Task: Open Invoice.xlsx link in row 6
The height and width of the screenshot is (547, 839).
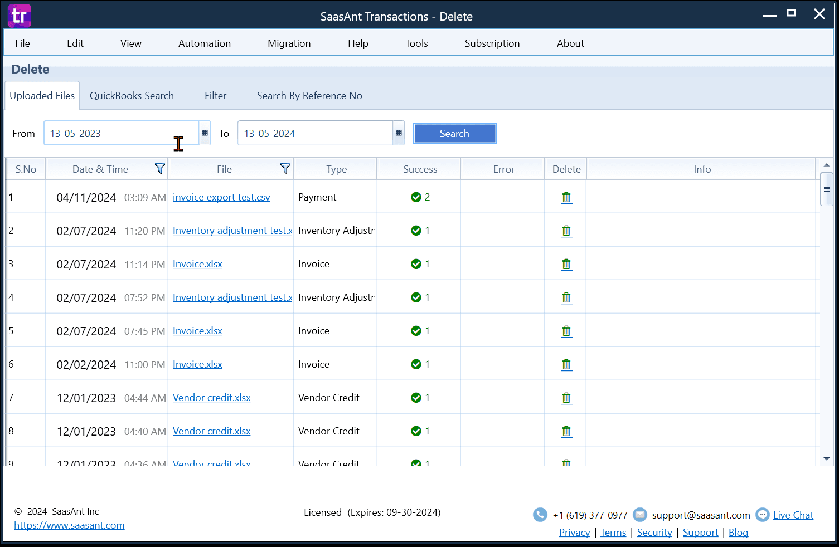Action: pyautogui.click(x=197, y=364)
